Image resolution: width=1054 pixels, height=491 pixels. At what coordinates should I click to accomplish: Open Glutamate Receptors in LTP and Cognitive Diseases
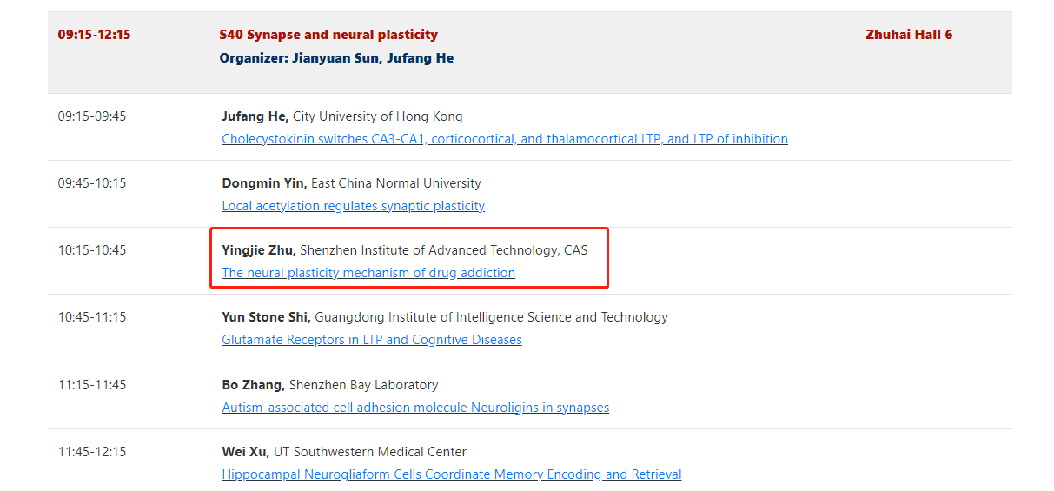372,340
